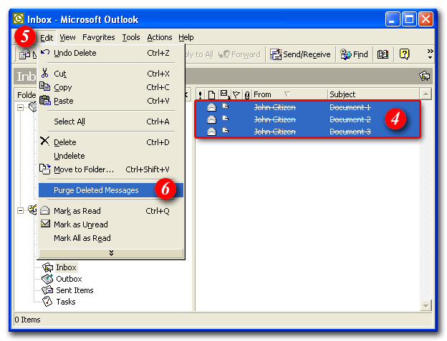Select the Outbox folder in tree
This screenshot has height=341, width=447.
(69, 279)
